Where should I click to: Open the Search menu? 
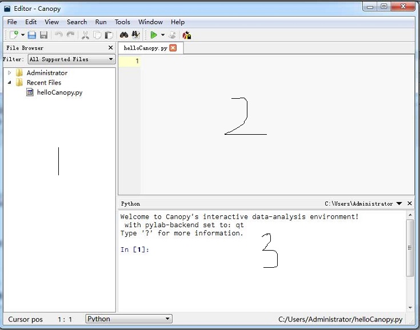[77, 22]
